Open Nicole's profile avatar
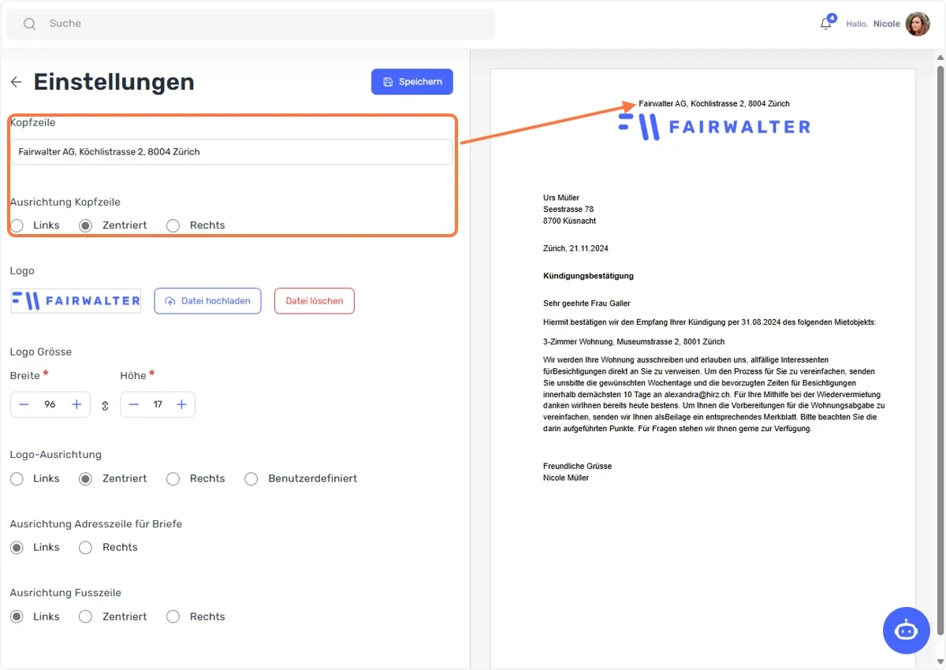This screenshot has width=946, height=670. (x=918, y=24)
